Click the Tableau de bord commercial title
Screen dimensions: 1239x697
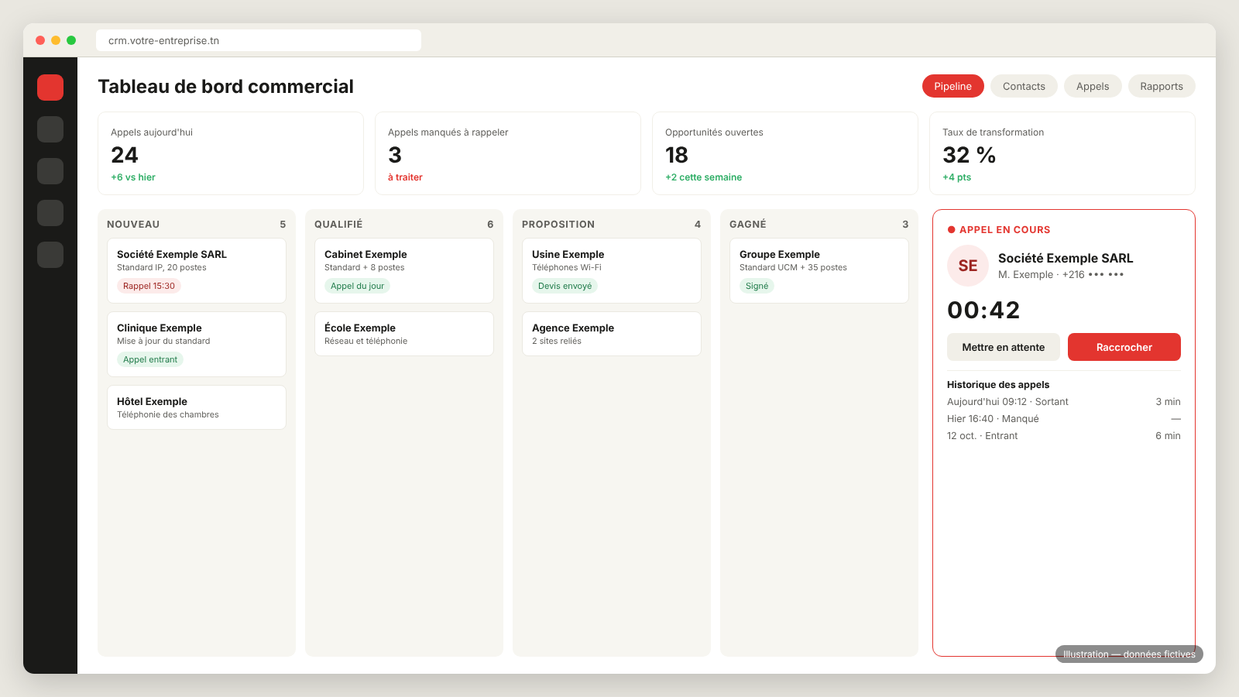click(225, 86)
